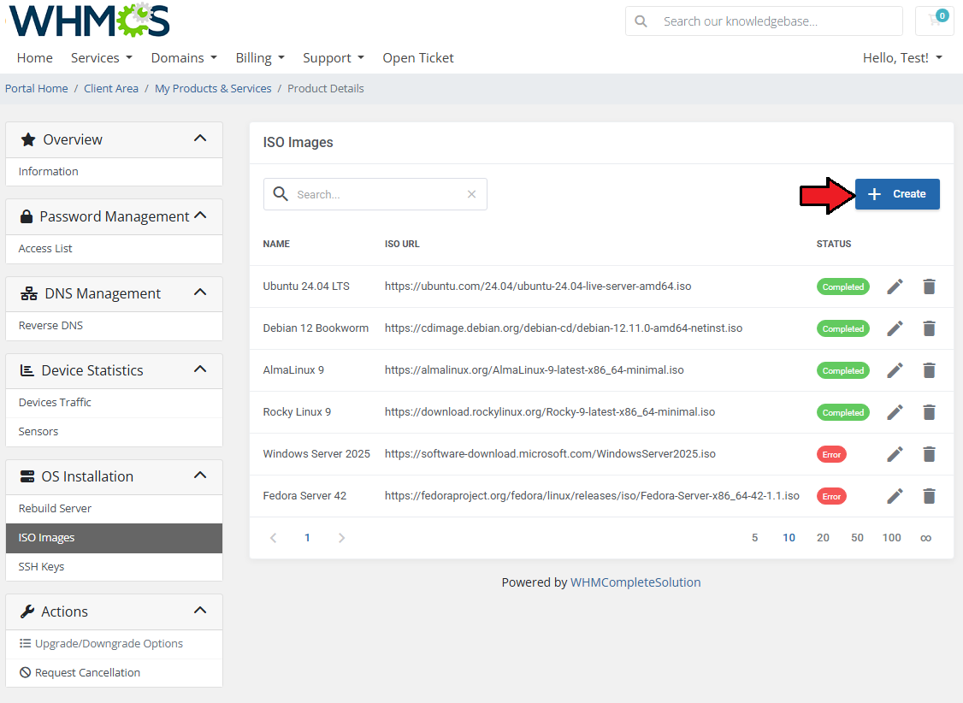
Task: Go to Home in the navbar
Action: [x=35, y=57]
